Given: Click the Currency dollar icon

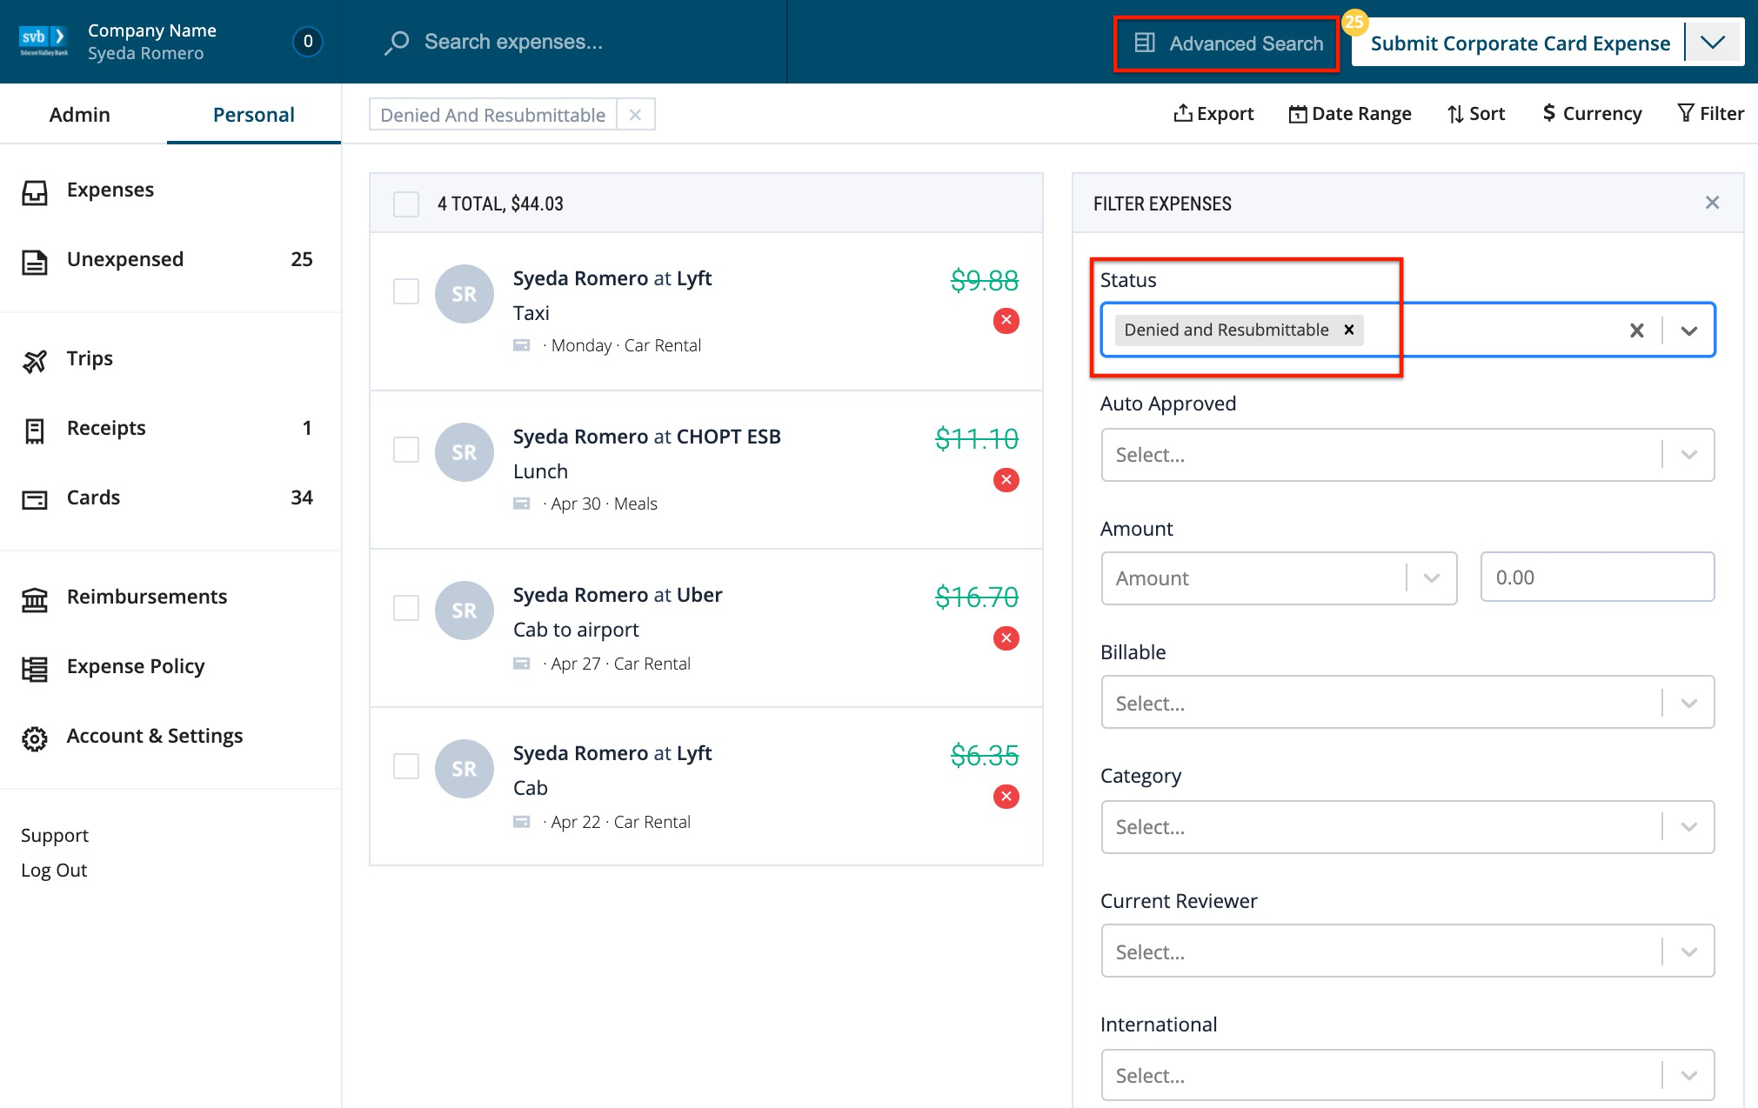Looking at the screenshot, I should [1550, 113].
